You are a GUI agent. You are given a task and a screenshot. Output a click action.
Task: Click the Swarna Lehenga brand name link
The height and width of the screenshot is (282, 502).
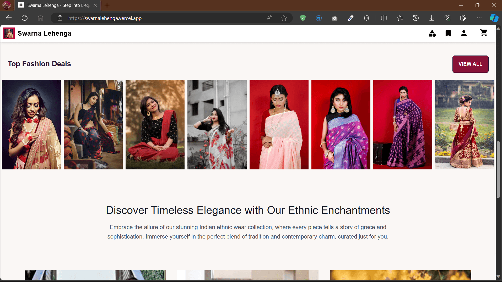click(x=44, y=34)
